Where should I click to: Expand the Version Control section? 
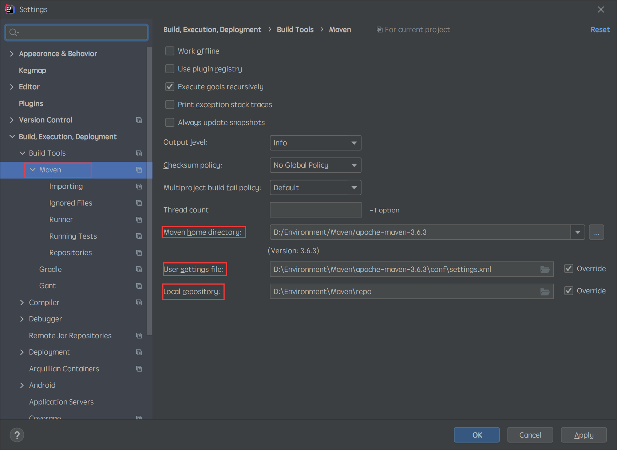12,120
